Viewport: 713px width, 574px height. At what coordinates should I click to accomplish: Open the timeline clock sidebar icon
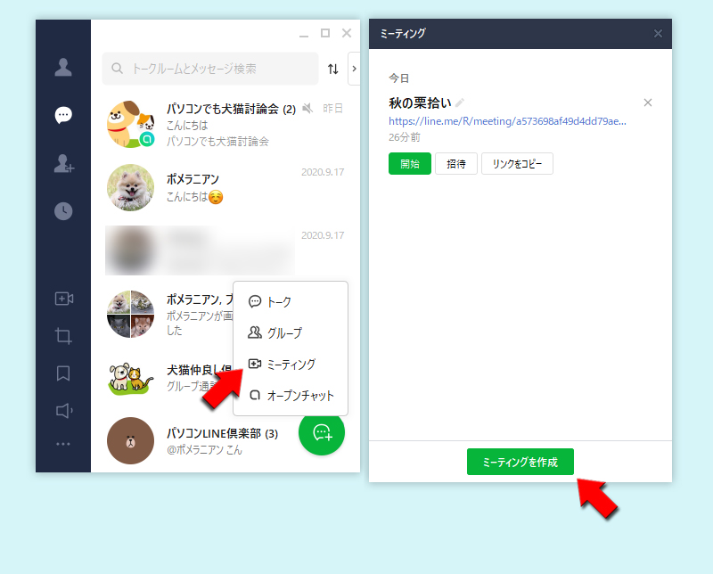(x=63, y=211)
